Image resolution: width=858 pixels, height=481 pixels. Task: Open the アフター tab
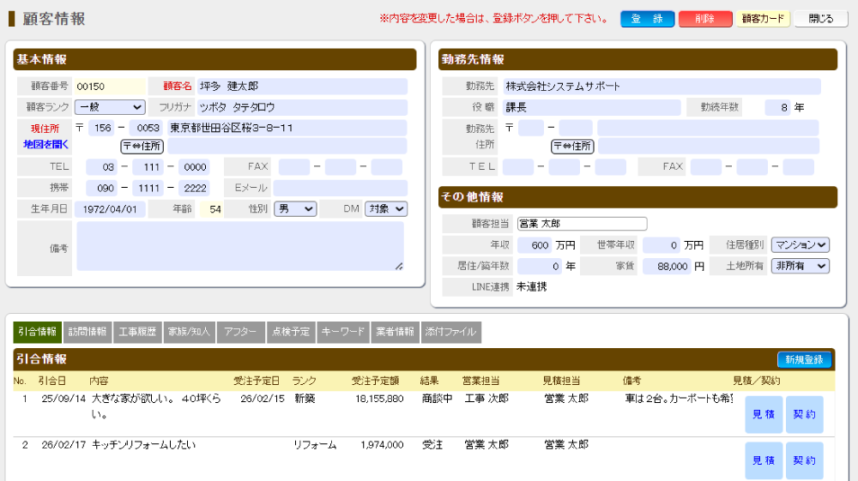click(x=241, y=332)
